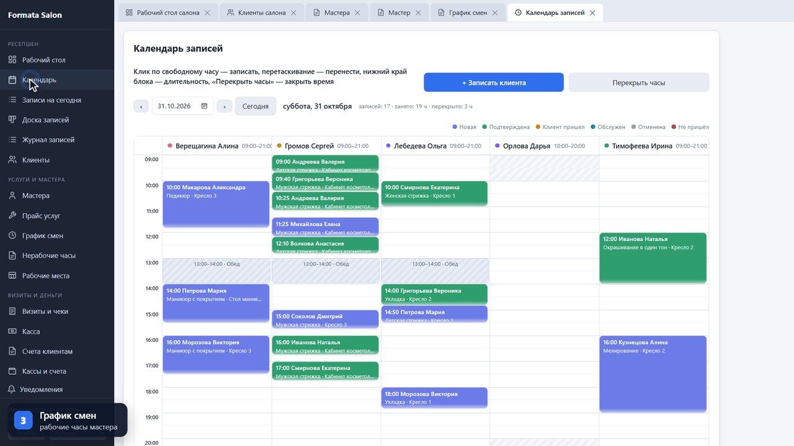Open Записи на сегодня list
The image size is (794, 446).
57,100
